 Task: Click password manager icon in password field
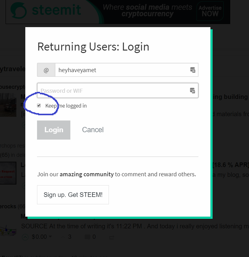tap(193, 91)
